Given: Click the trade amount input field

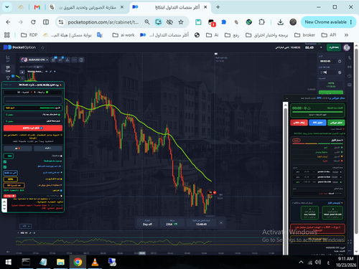Looking at the screenshot, I should (x=327, y=72).
